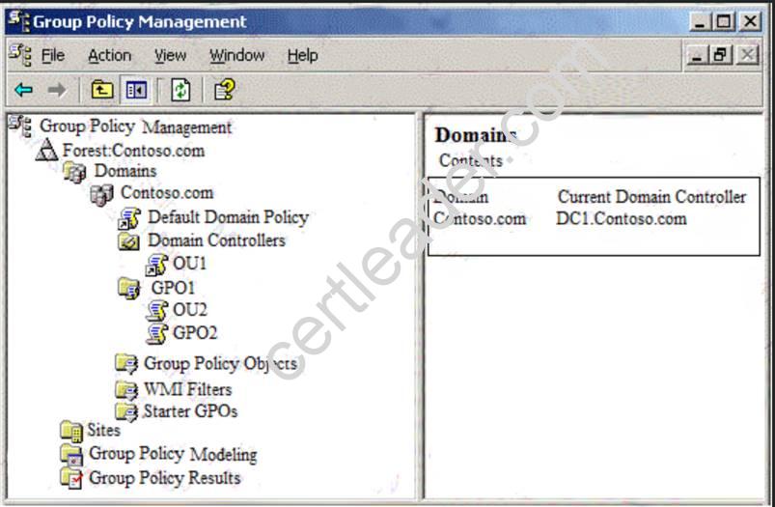Maximize the Group Policy Management window
The height and width of the screenshot is (507, 775).
coord(724,21)
